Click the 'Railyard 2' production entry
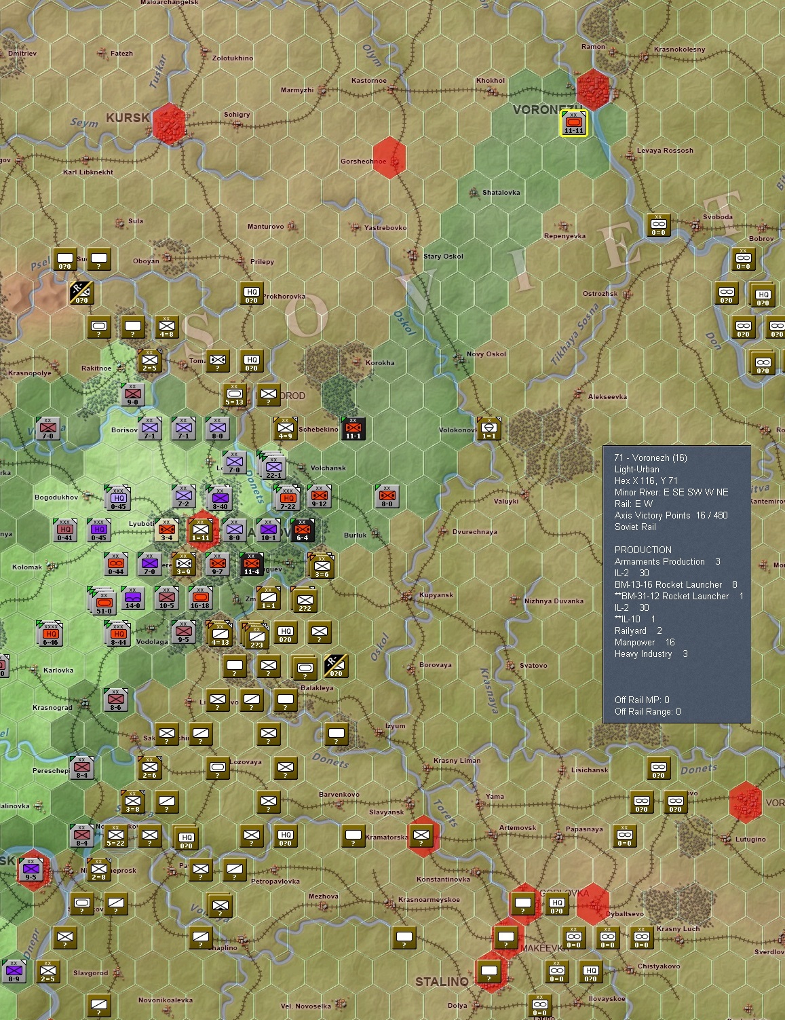The height and width of the screenshot is (1020, 785). (x=638, y=630)
